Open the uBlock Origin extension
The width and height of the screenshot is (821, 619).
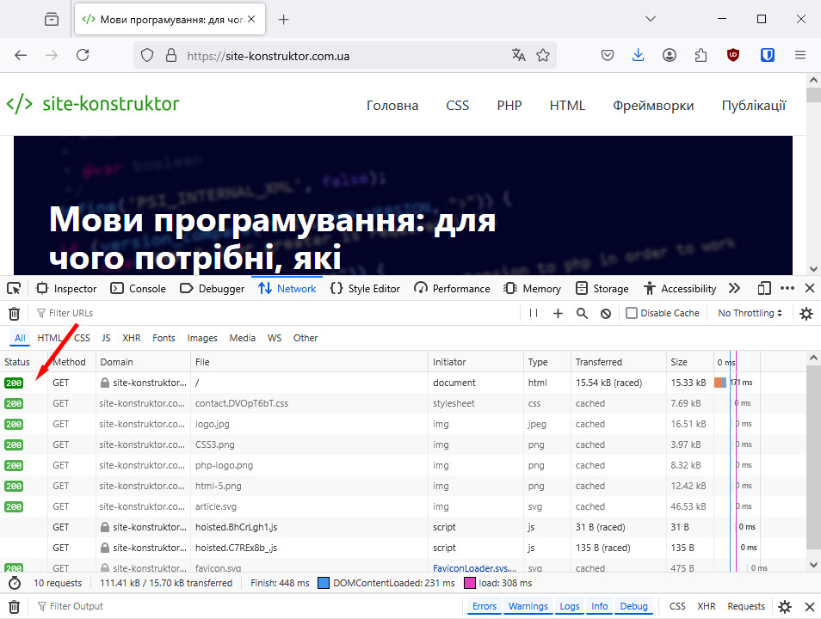pyautogui.click(x=732, y=54)
